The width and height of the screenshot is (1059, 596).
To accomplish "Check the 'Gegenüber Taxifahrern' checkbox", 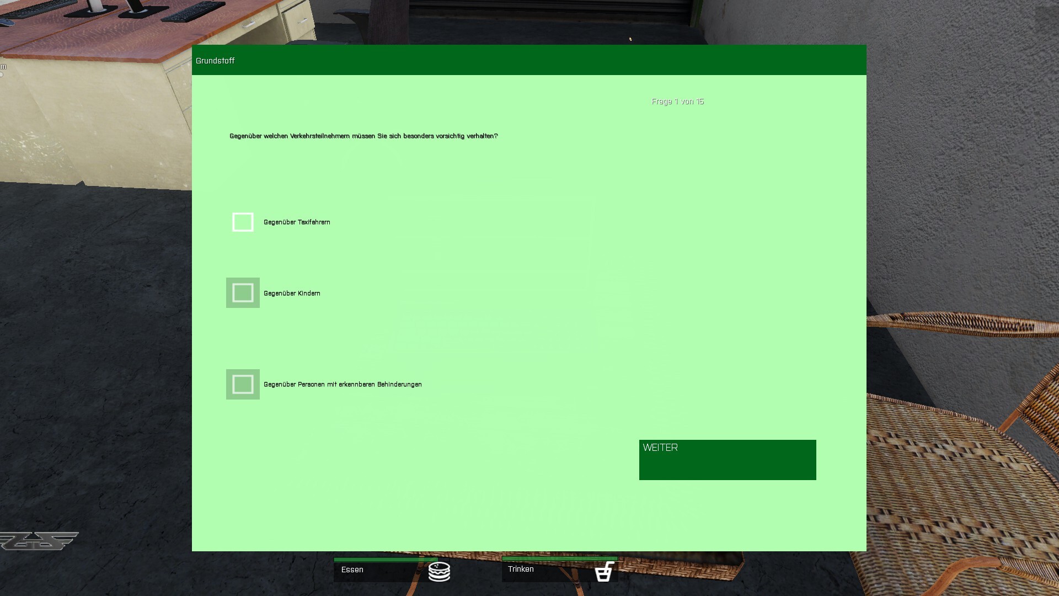I will pyautogui.click(x=243, y=222).
